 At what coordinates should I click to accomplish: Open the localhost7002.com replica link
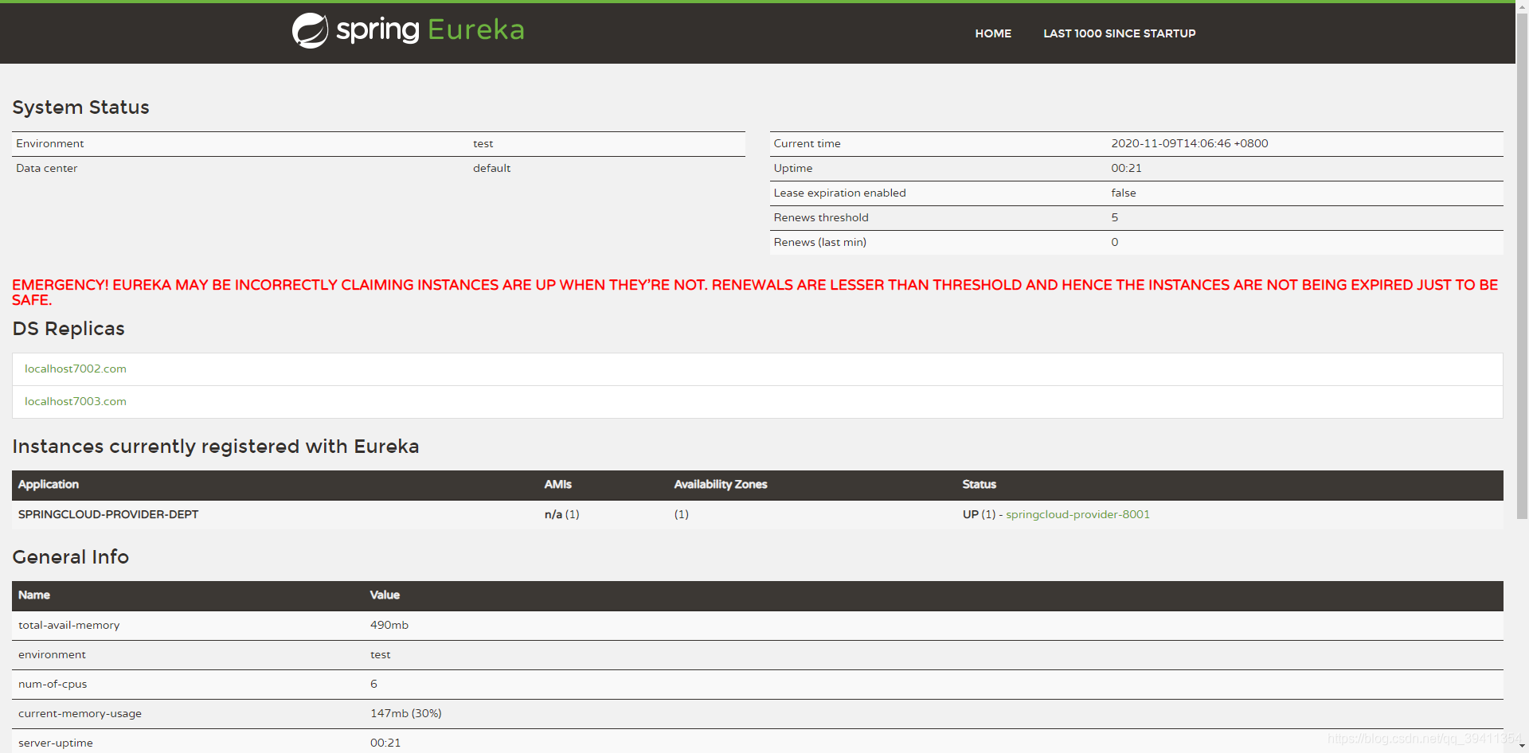tap(76, 369)
